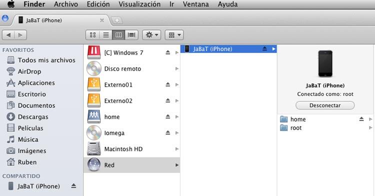This screenshot has height=196, width=375.
Task: Select the home network volume
Action: [x=132, y=116]
